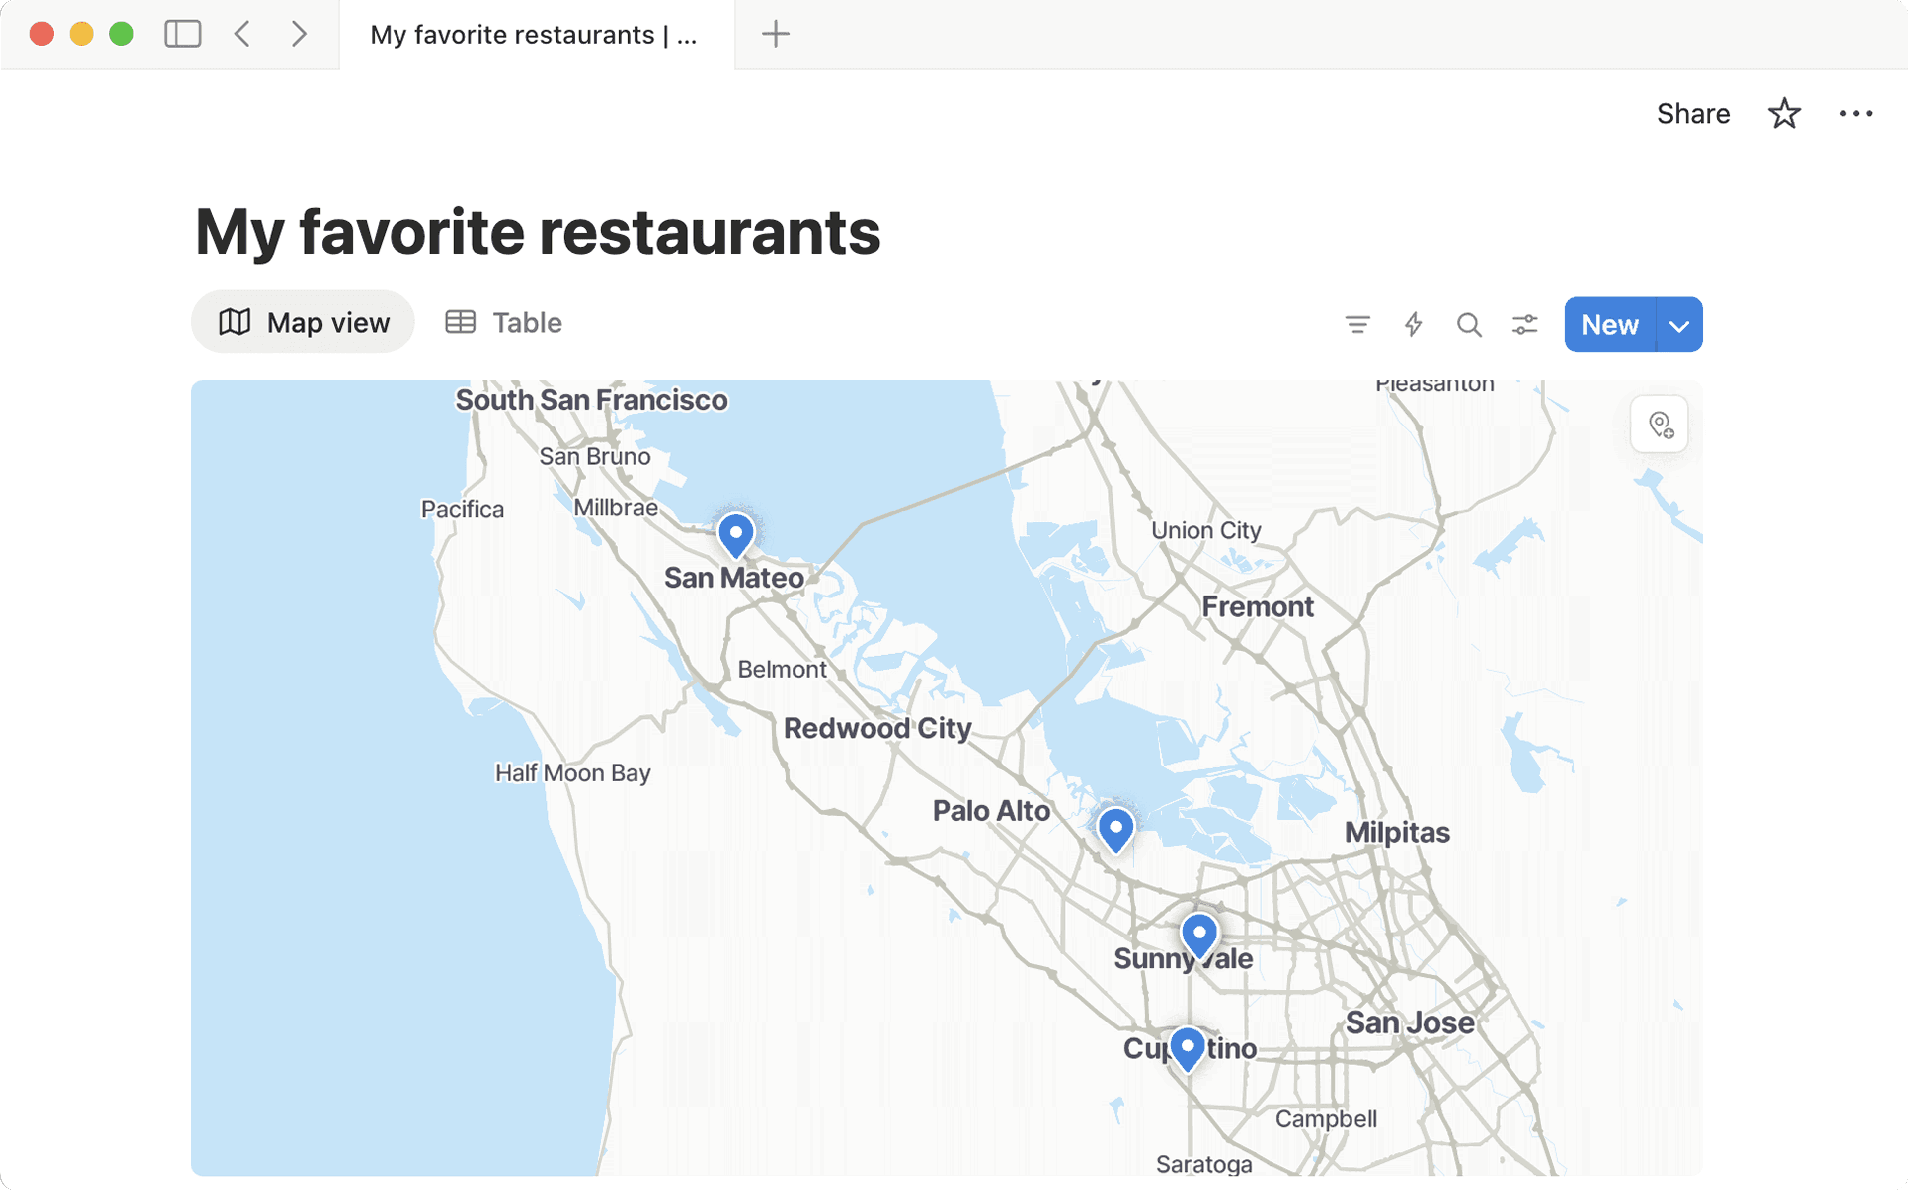Screen dimensions: 1908x1192
Task: Select the map pin near Palo Alto
Action: (1115, 829)
